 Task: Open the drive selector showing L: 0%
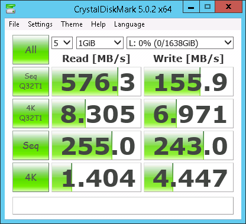tap(180, 43)
